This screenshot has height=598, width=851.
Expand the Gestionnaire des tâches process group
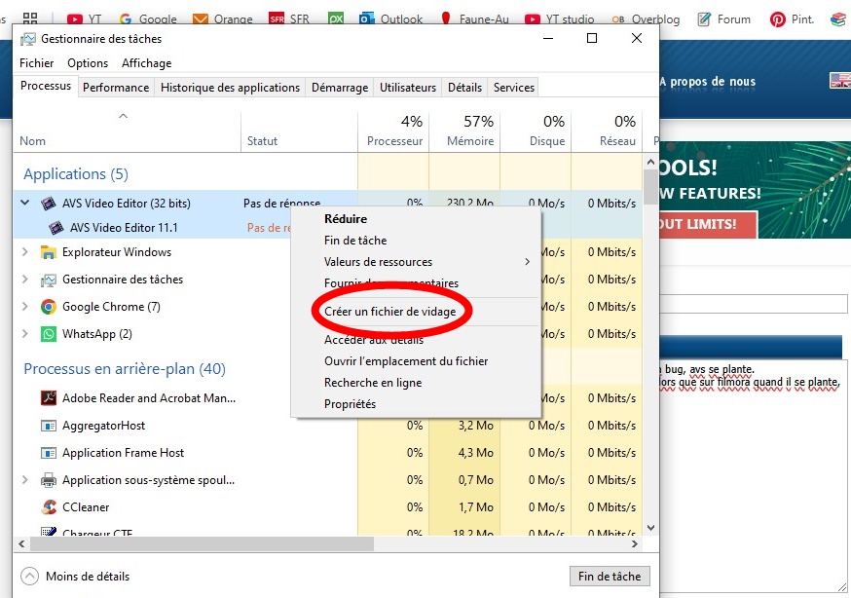point(25,280)
